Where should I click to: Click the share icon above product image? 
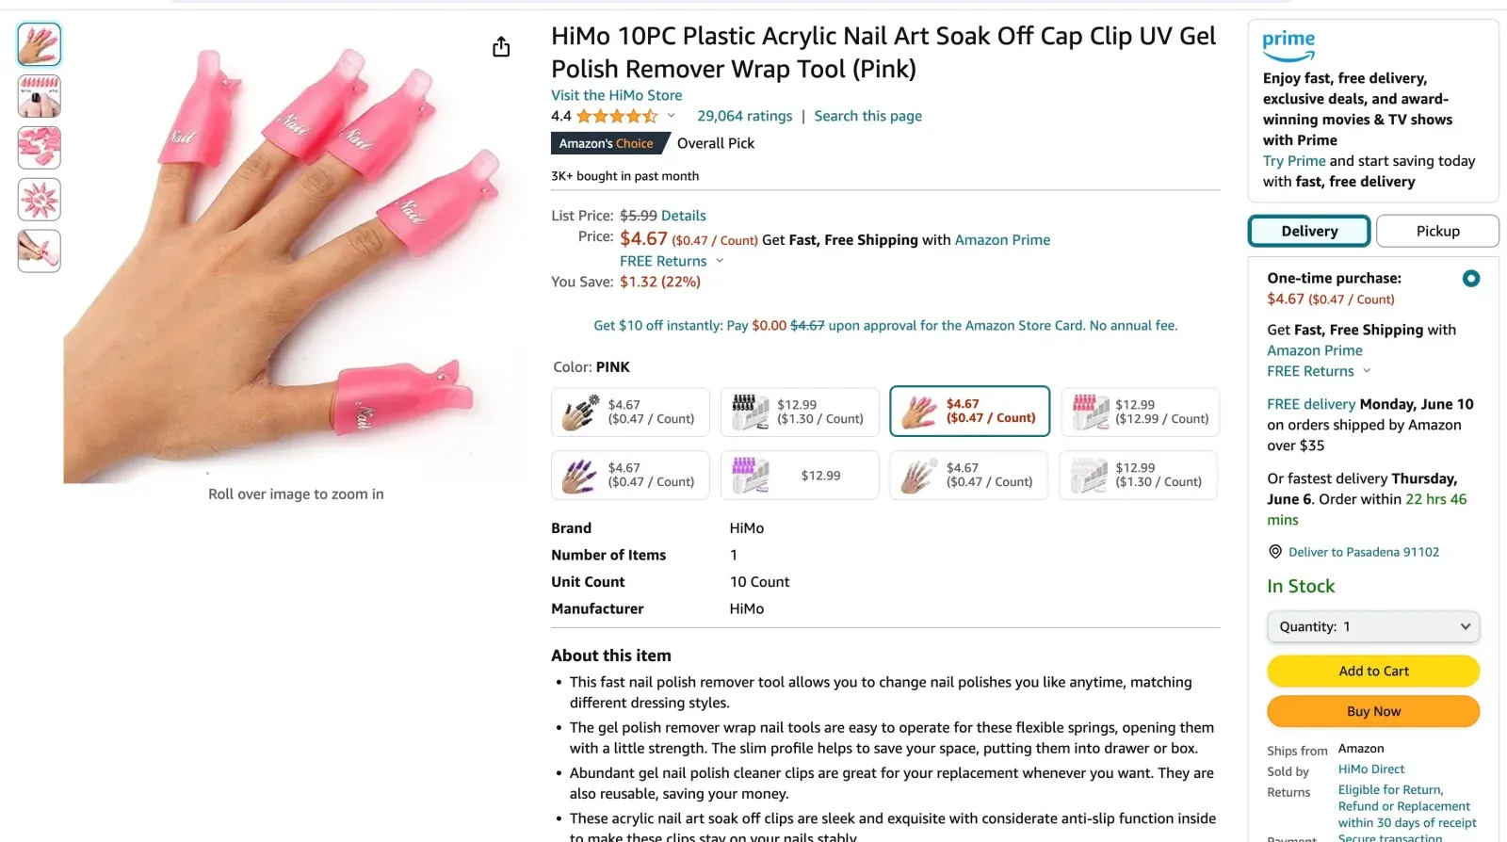click(x=501, y=47)
